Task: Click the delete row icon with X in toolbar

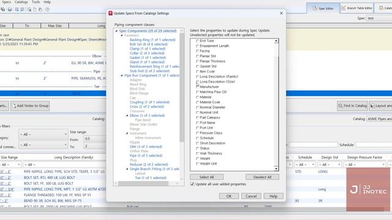Action: pos(29,10)
